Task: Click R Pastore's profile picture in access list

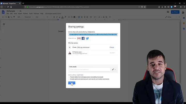Action: (x=70, y=53)
